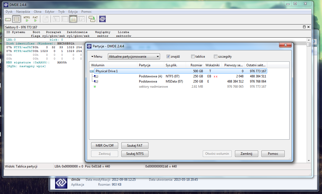This screenshot has width=322, height=194.
Task: Click the file list view icon
Action: point(65,19)
